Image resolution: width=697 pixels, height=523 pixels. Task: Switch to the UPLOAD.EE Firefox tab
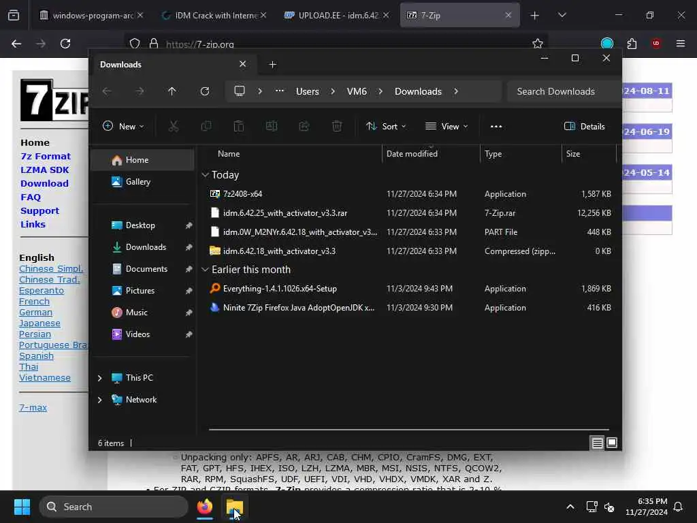336,16
